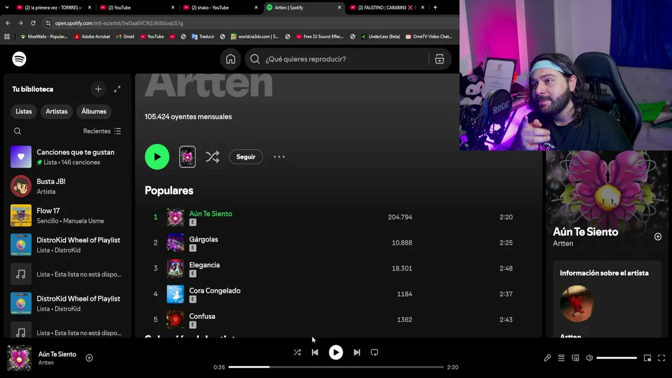The width and height of the screenshot is (672, 378).
Task: Create a playlist with the plus icon in Tu biblioteca
Action: click(98, 89)
